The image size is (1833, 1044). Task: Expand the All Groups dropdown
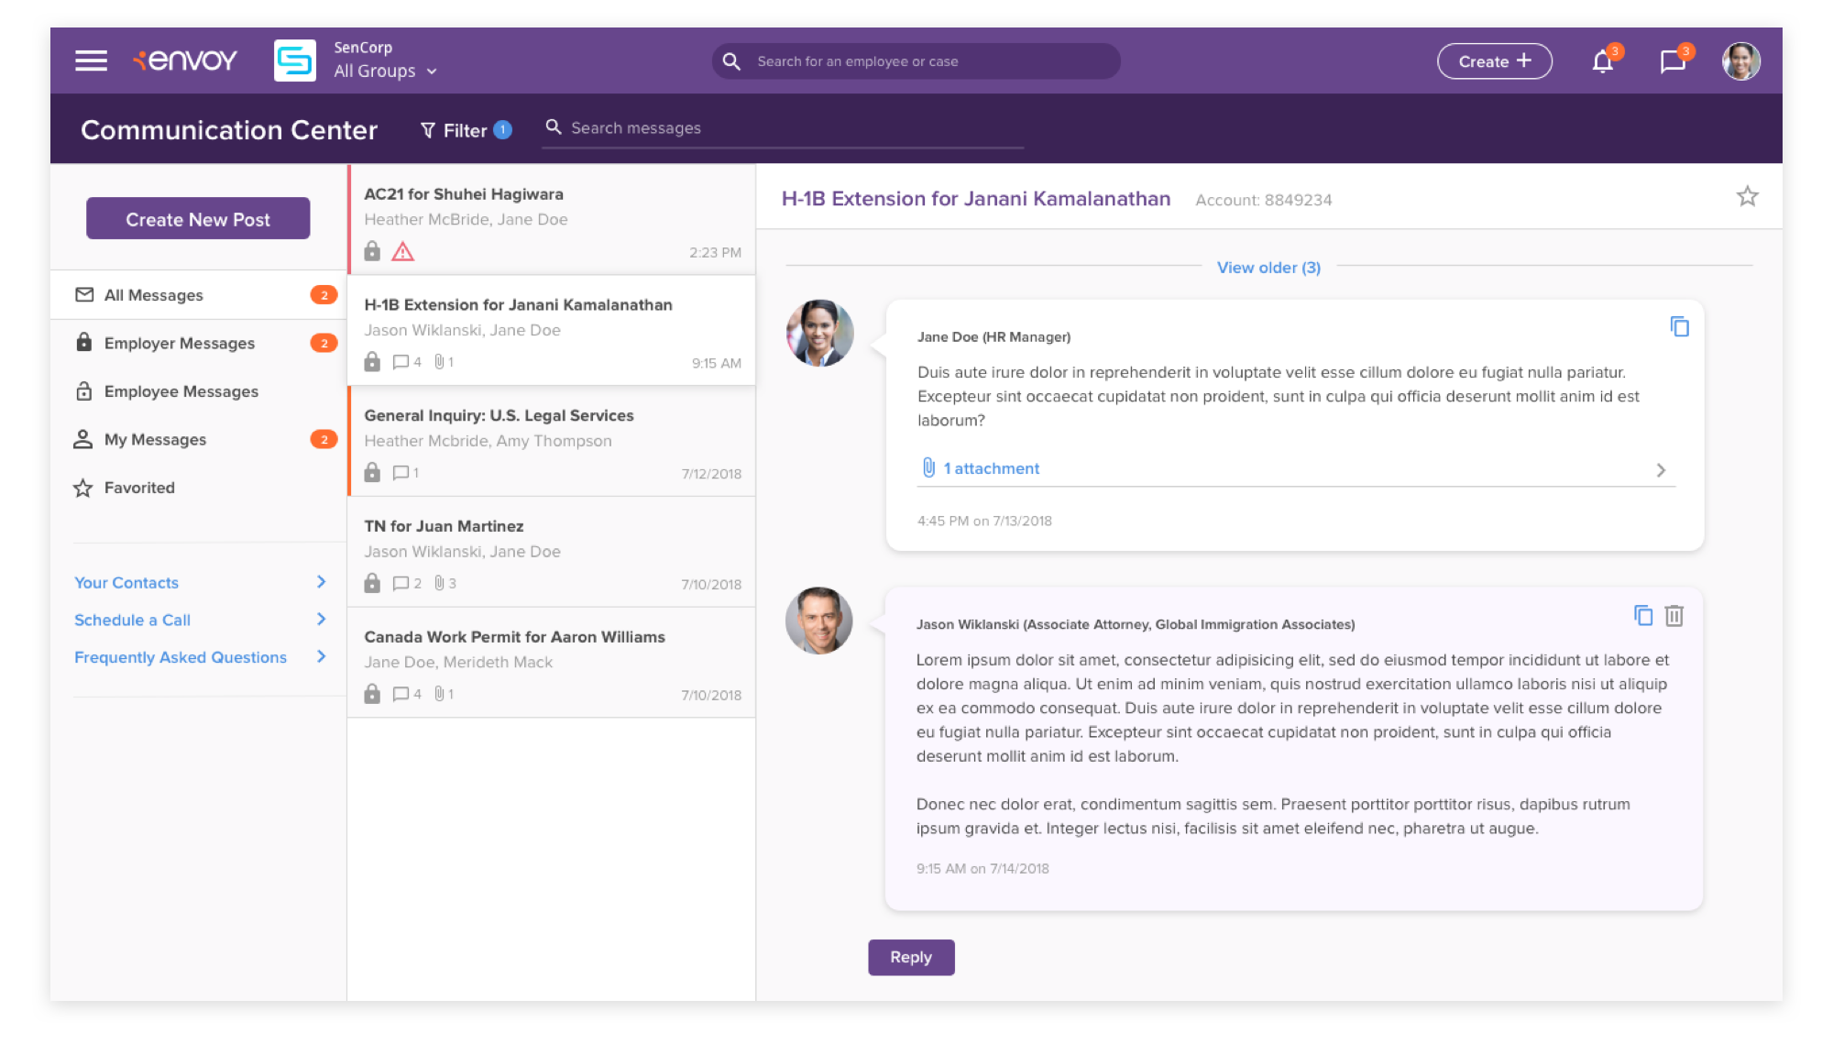tap(385, 71)
